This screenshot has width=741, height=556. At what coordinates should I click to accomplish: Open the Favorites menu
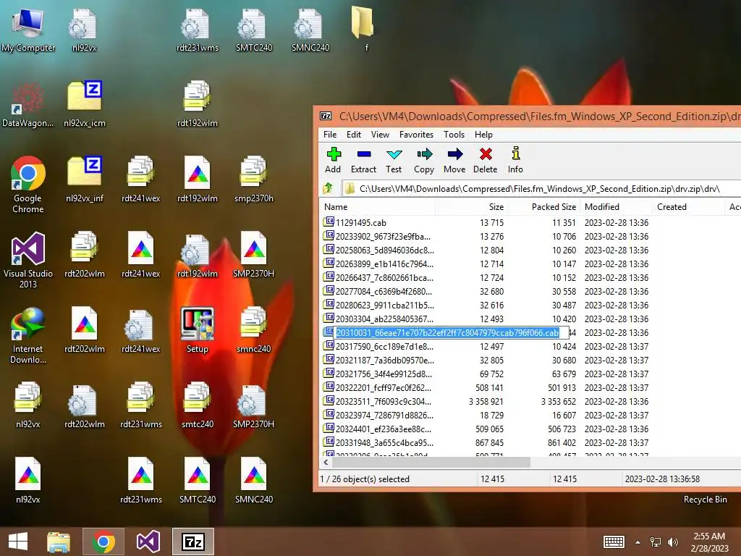416,135
